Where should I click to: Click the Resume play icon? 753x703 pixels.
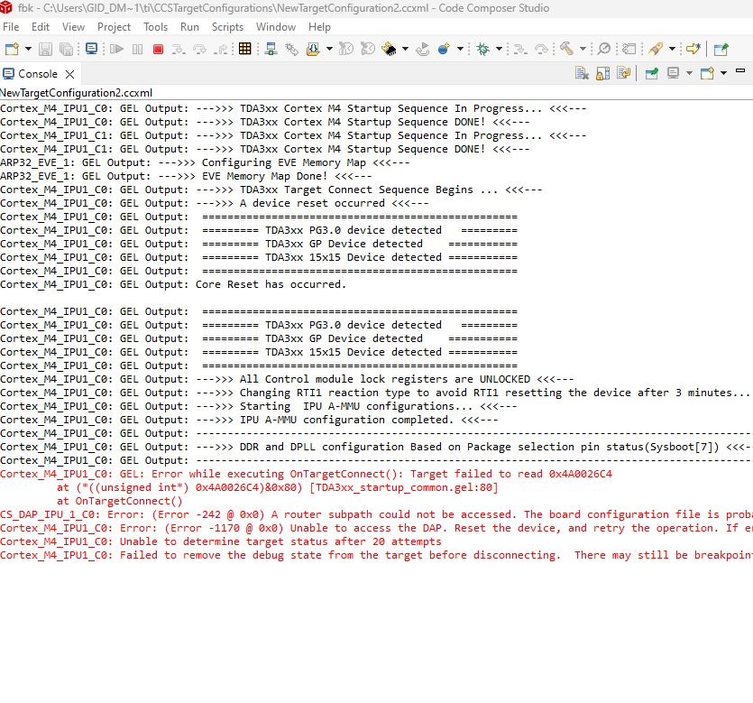(116, 49)
